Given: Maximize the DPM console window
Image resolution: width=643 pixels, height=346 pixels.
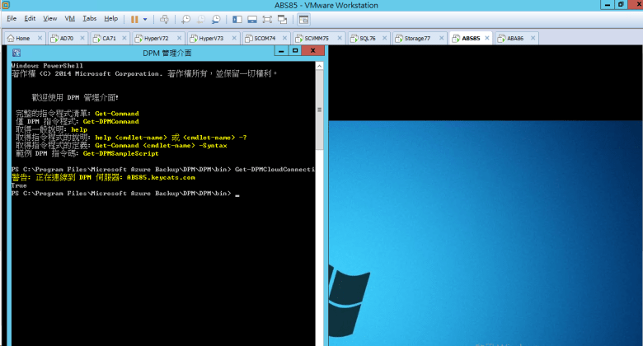Looking at the screenshot, I should point(294,53).
